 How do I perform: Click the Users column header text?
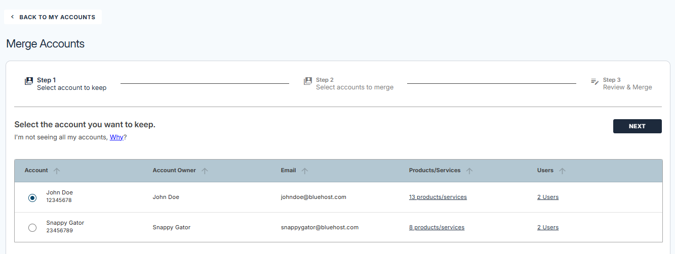(x=545, y=171)
